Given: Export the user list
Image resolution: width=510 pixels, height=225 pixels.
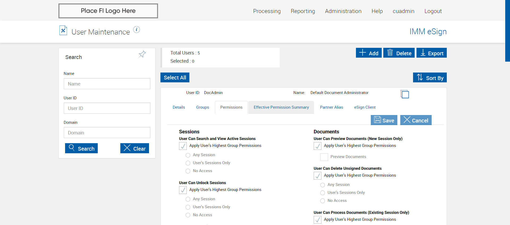Looking at the screenshot, I should pos(431,53).
